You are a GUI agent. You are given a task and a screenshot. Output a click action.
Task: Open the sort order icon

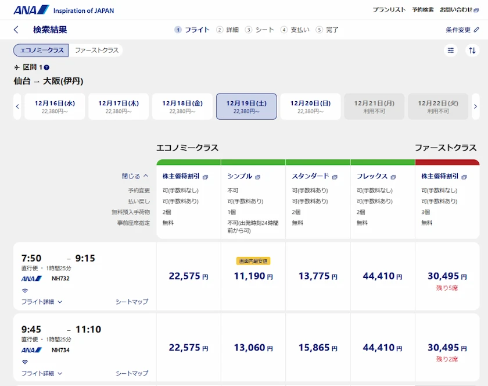(x=472, y=50)
